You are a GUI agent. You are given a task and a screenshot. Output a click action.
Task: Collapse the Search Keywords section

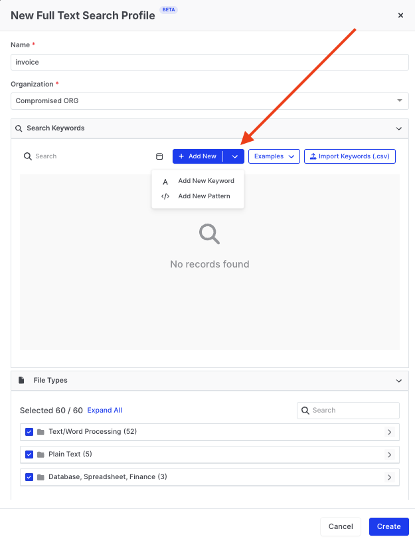[398, 128]
